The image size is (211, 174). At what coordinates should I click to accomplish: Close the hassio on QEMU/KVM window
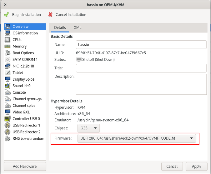(5, 5)
